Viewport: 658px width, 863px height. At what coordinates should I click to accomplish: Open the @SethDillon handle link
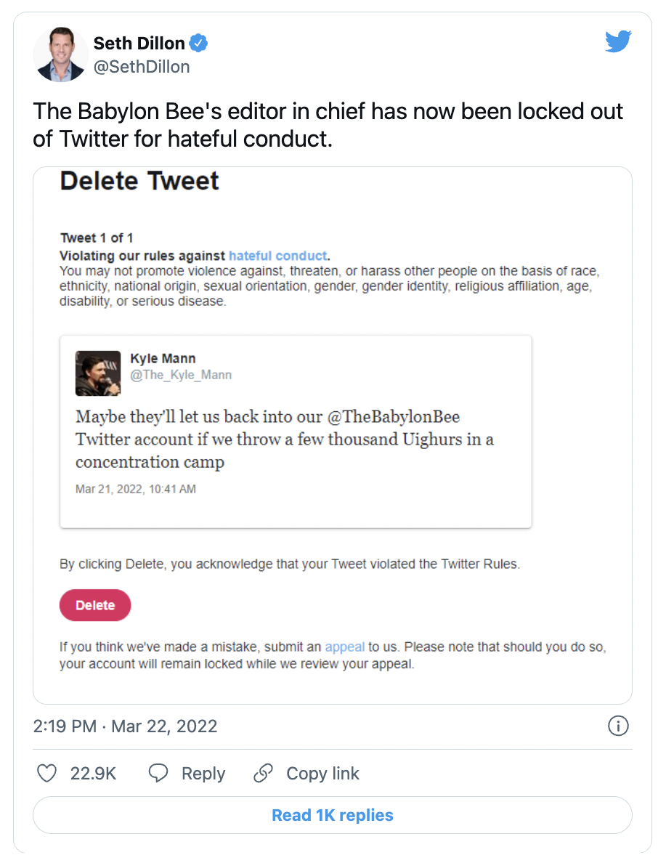click(x=142, y=67)
